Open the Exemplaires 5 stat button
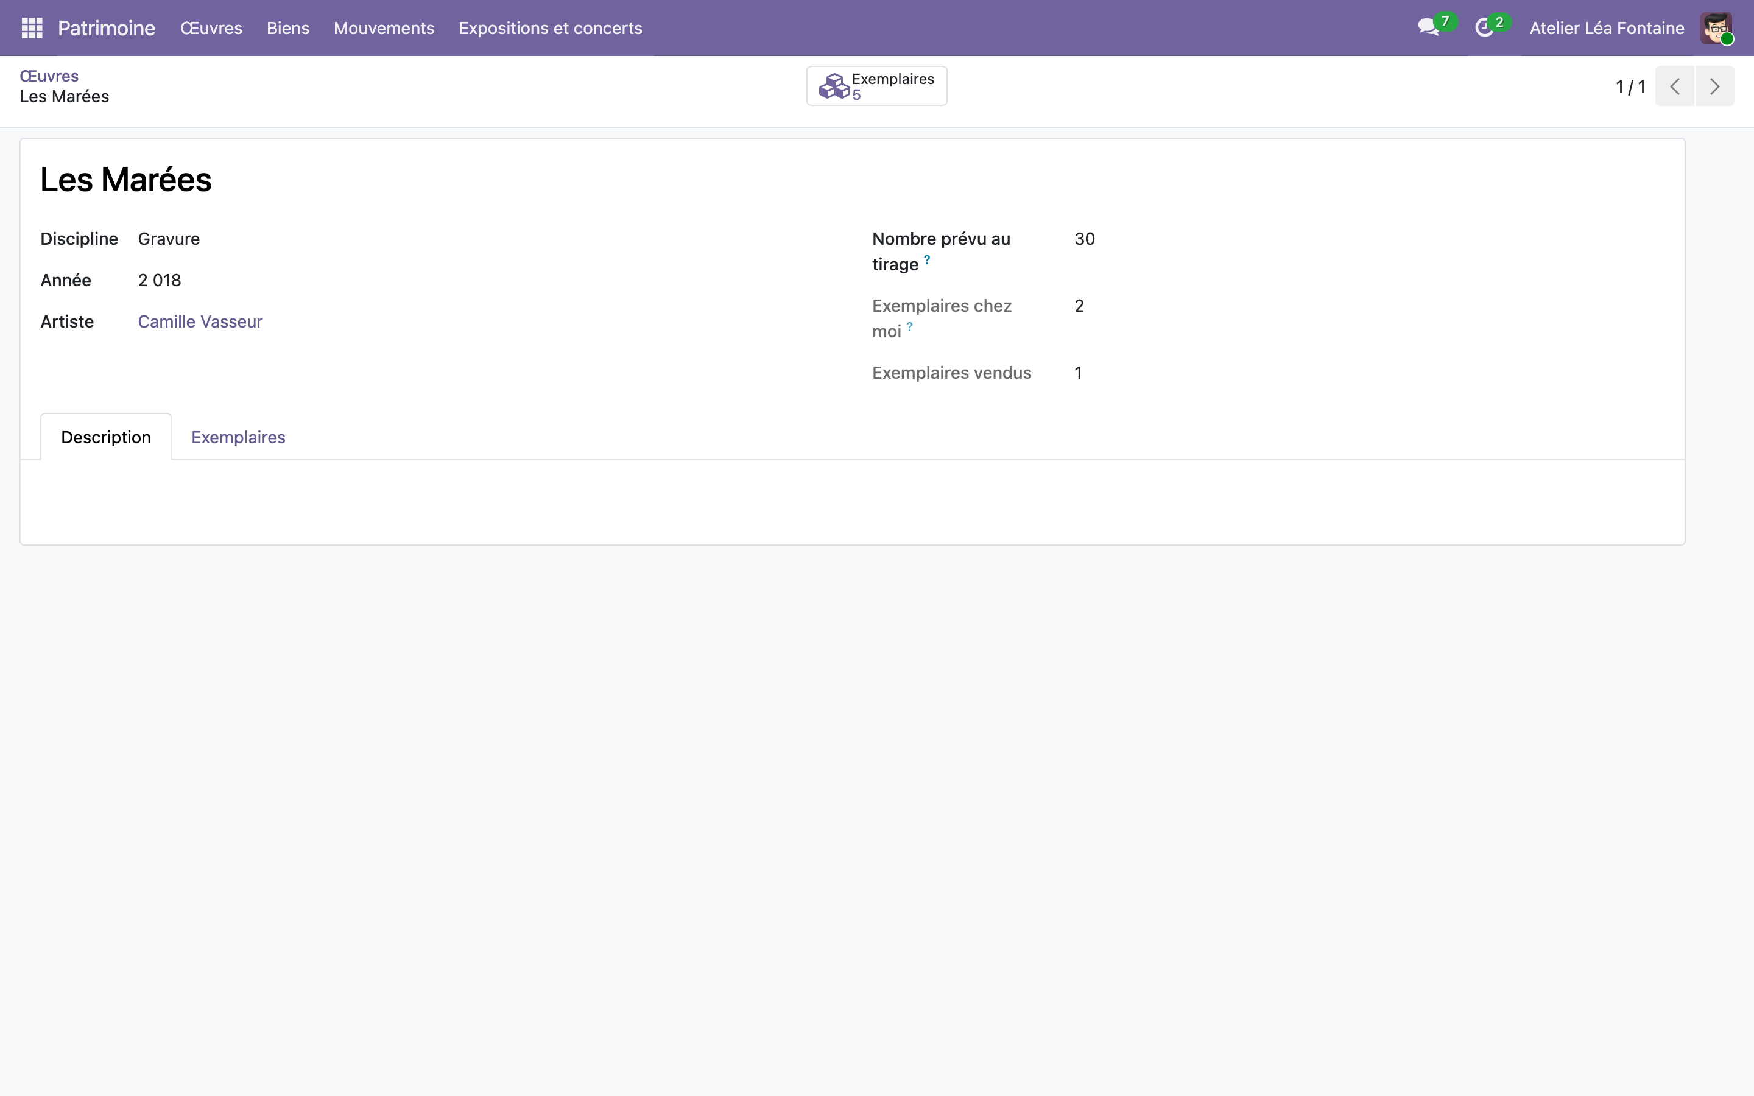Viewport: 1754px width, 1096px height. pos(877,86)
